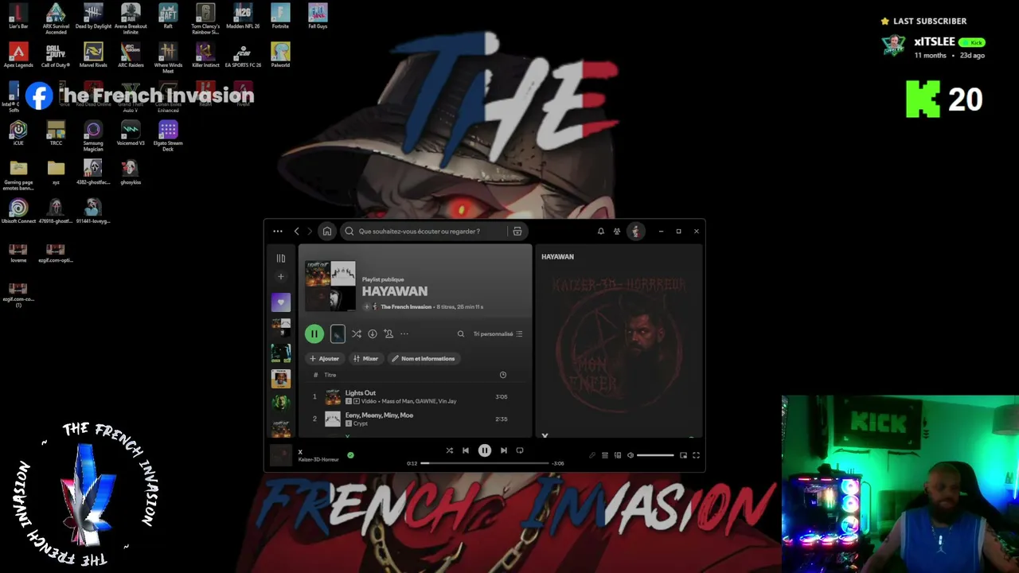Open the Spotify three-dot main menu

(x=277, y=232)
